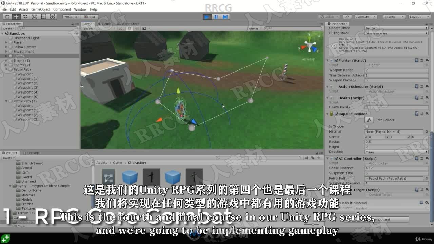Open Culling Mode dropdown

(396, 33)
